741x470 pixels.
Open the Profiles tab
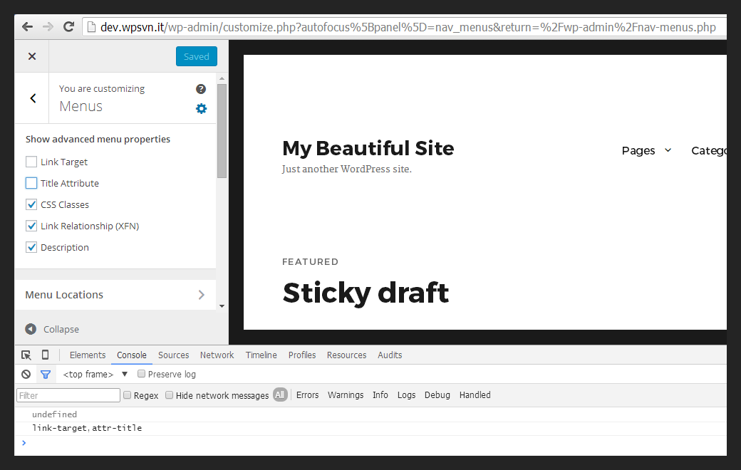tap(302, 355)
